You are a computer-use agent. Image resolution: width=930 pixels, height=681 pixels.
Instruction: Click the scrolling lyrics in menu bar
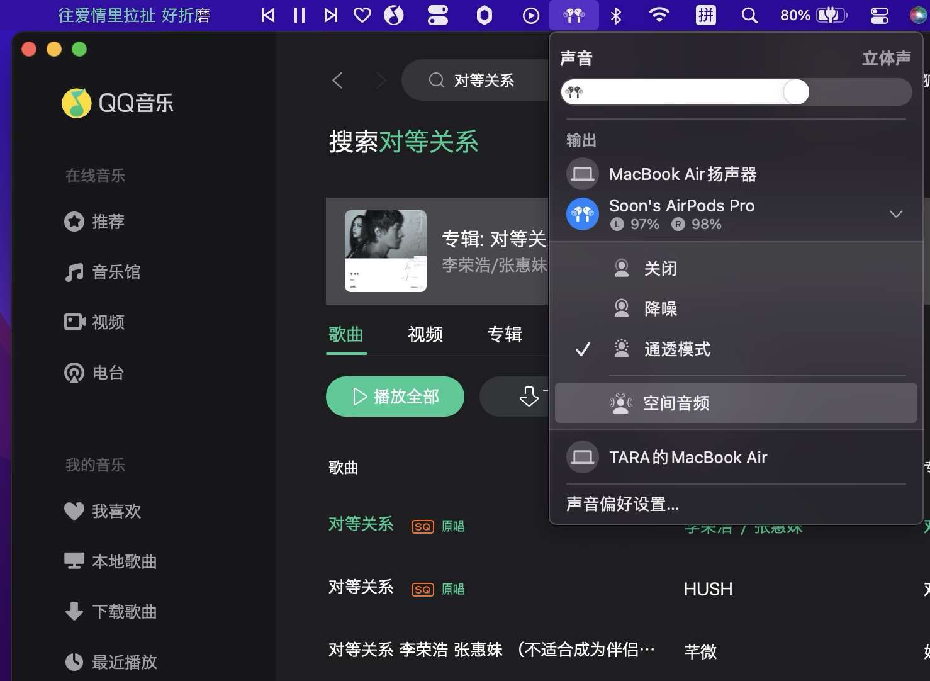pyautogui.click(x=134, y=15)
